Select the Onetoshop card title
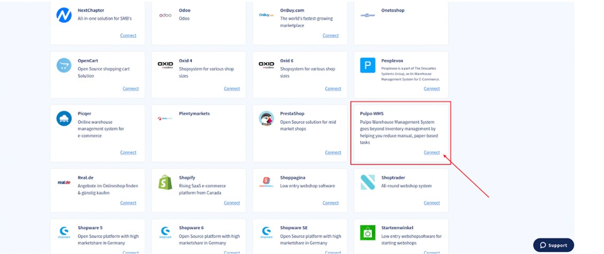The width and height of the screenshot is (604, 254). click(393, 10)
